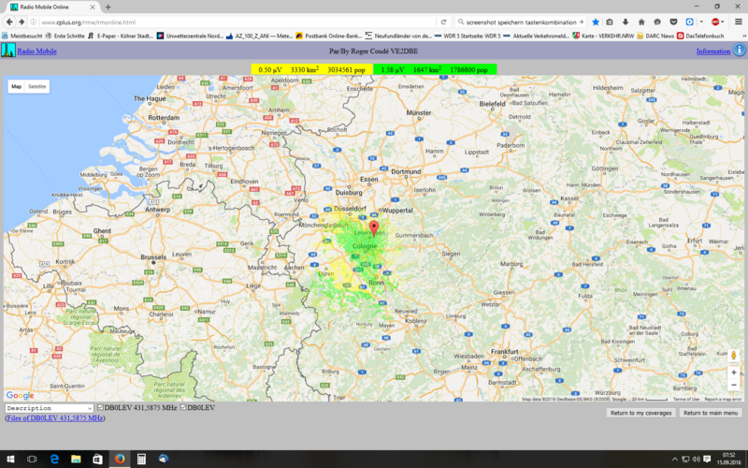Toggle the second DB0LEV checkbox
This screenshot has width=748, height=468.
183,407
